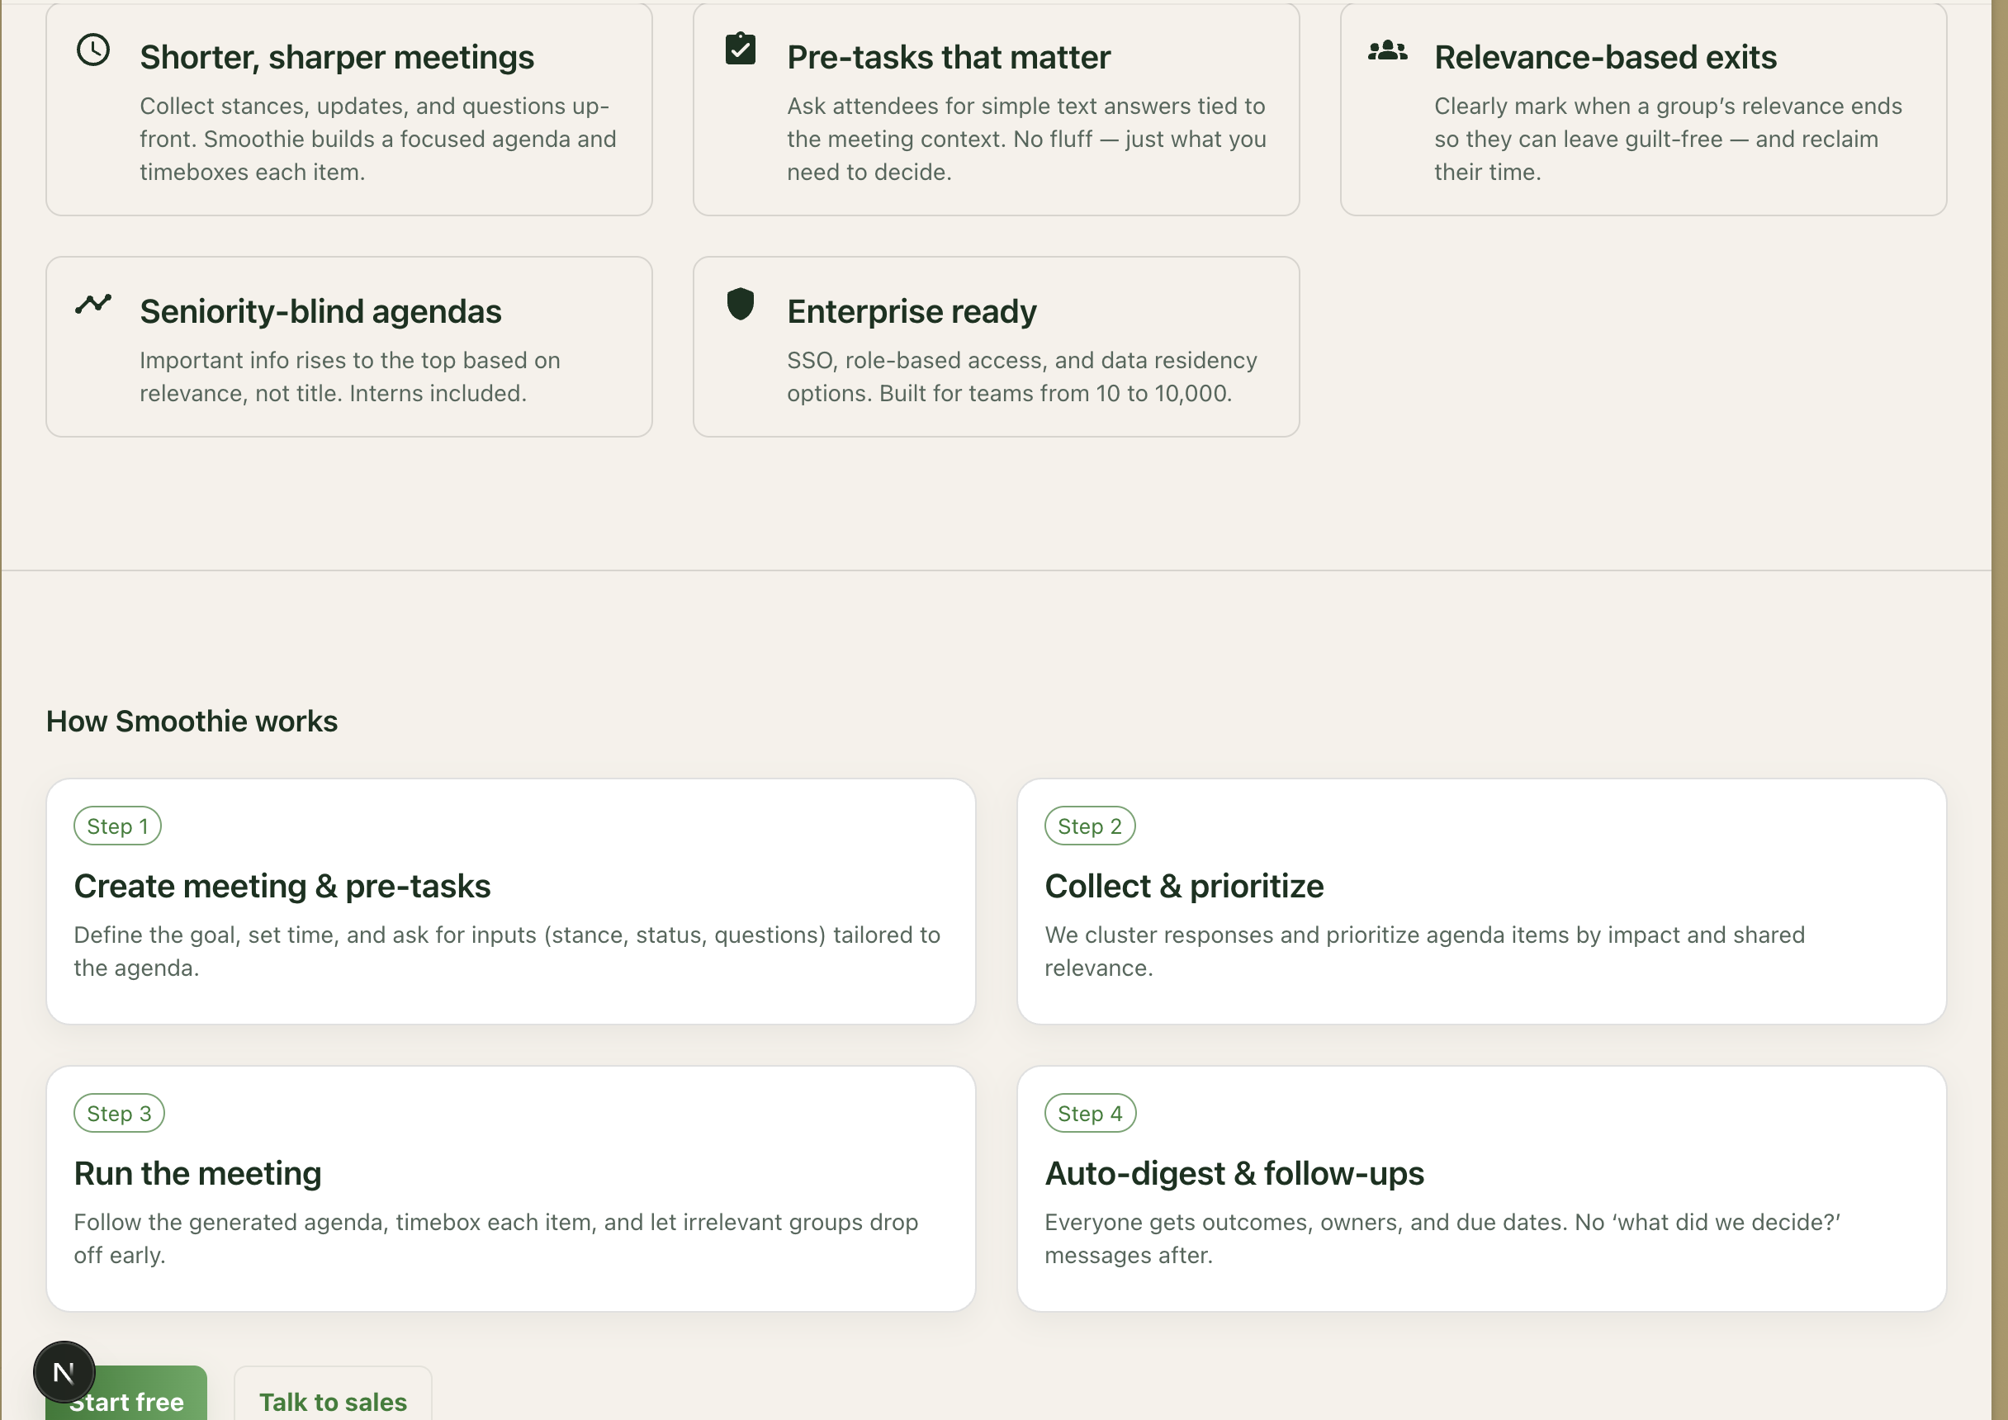2008x1420 pixels.
Task: Click the people group icon for Relevance-based exits
Action: coord(1387,51)
